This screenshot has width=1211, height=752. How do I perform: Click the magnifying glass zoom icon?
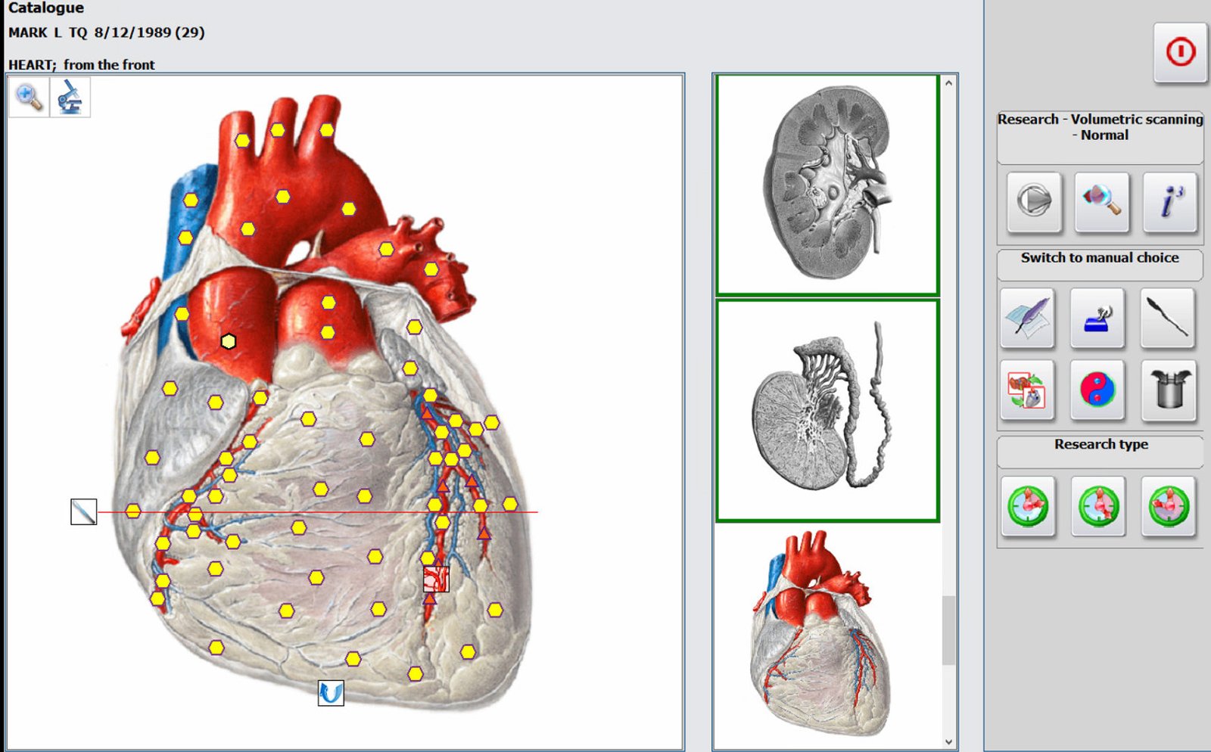click(29, 97)
